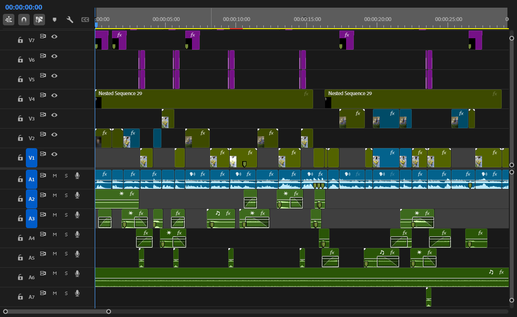Viewport: 517px width, 317px height.
Task: Hide track V3 with eye icon
Action: pos(55,115)
